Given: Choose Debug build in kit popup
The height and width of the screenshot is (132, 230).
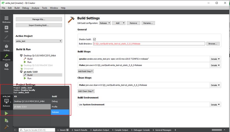Looking at the screenshot, I should pos(60,101).
